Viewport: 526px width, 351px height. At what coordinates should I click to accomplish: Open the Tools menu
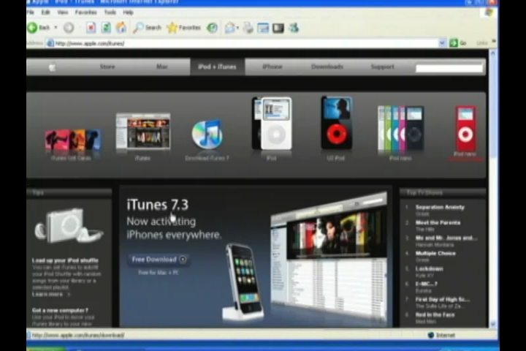click(110, 12)
